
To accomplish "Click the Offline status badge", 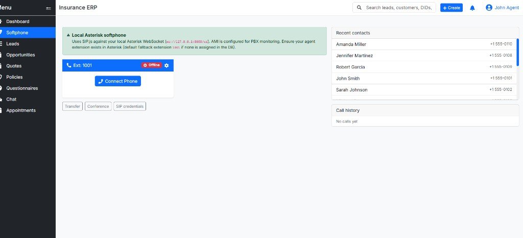I will [151, 65].
